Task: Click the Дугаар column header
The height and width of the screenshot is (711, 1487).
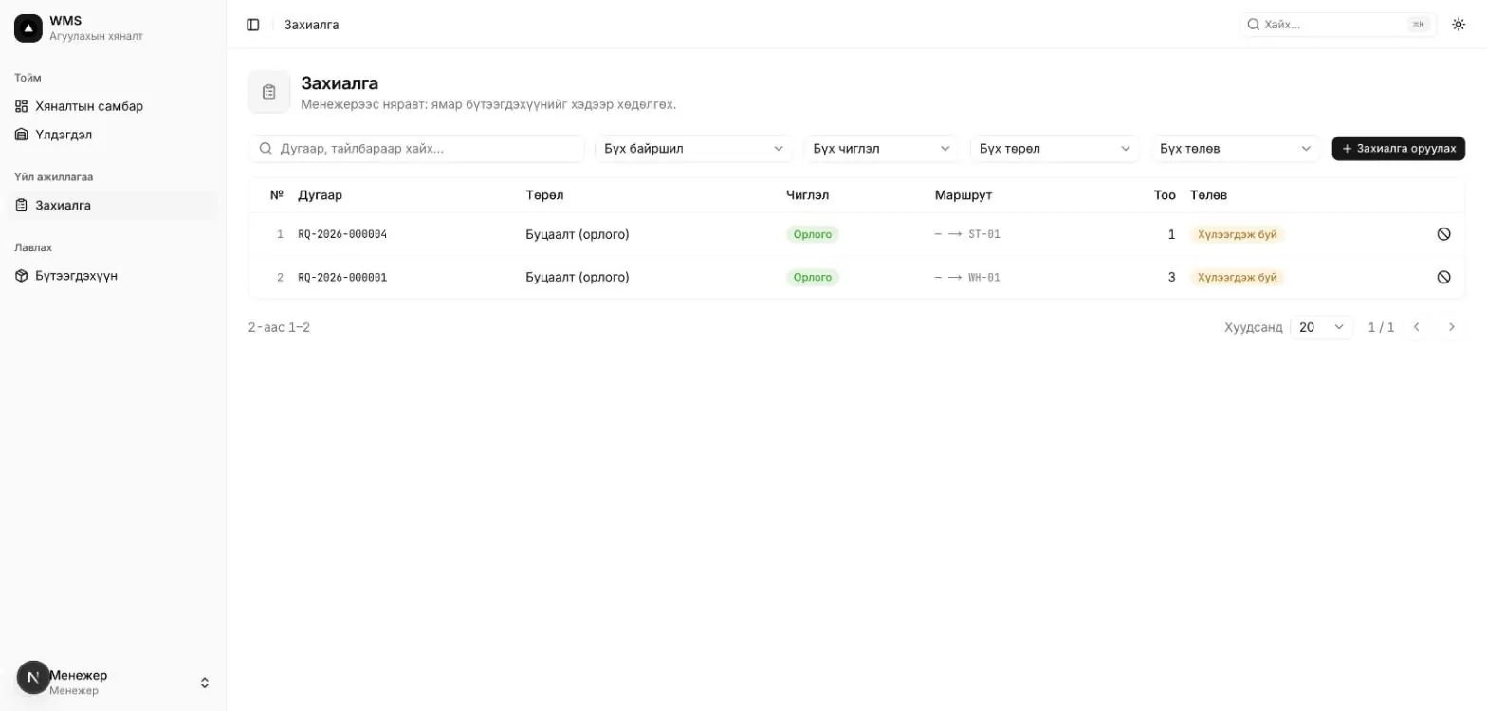Action: point(321,195)
